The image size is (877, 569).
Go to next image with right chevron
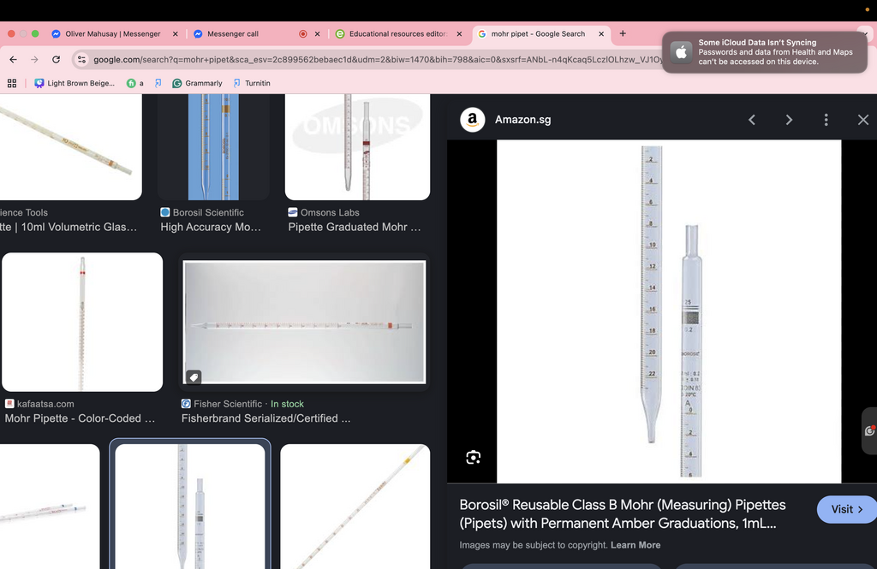coord(789,120)
